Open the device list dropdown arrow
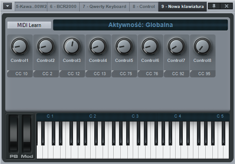 click(x=8, y=7)
